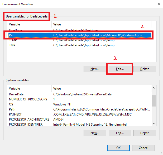Select the PROCESSOR_IDENTIFIER system variable

(26, 125)
